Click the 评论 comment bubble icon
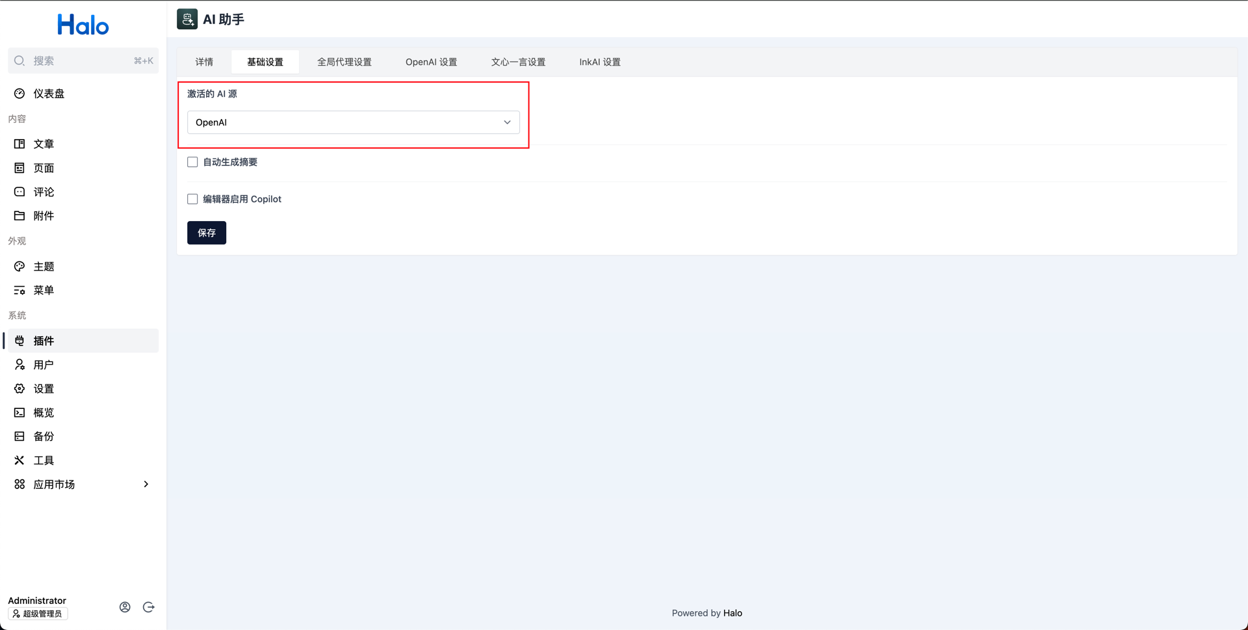The image size is (1248, 630). [19, 192]
